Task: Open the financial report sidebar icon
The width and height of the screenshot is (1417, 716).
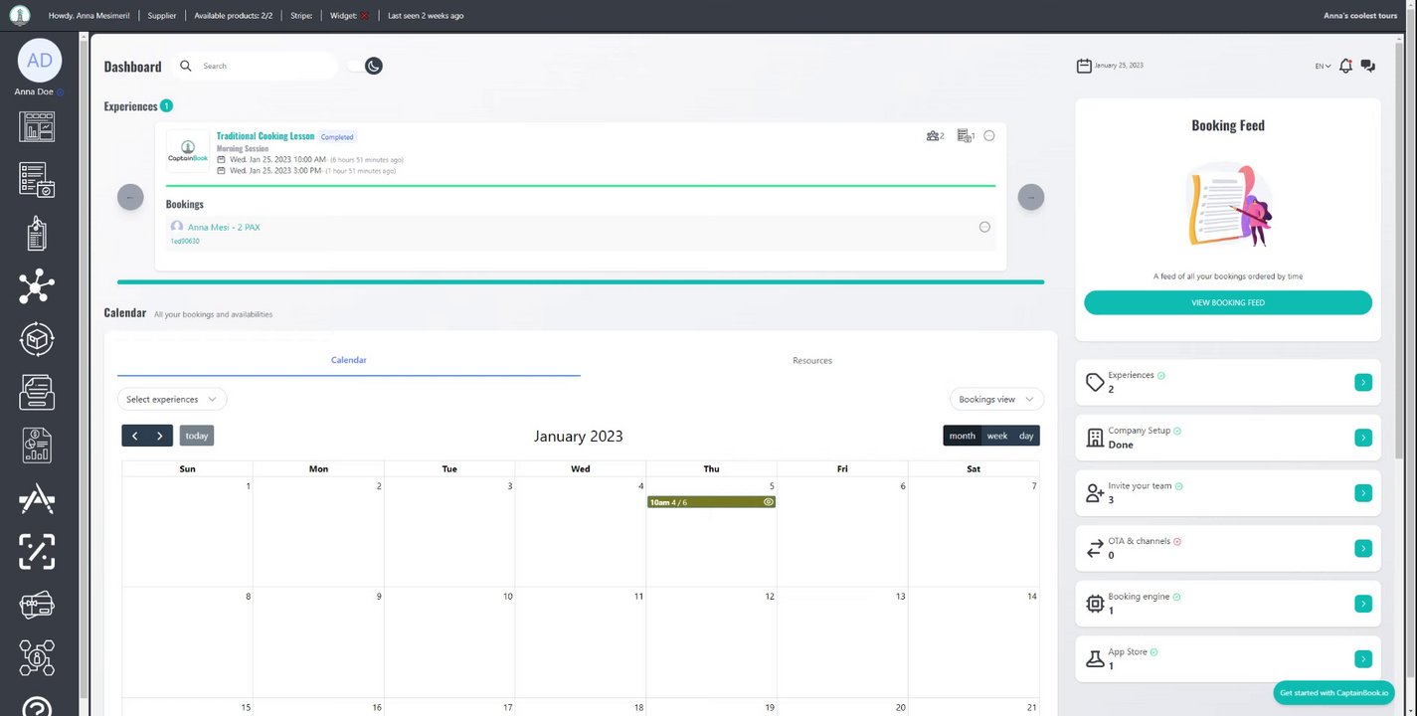Action: [x=37, y=446]
